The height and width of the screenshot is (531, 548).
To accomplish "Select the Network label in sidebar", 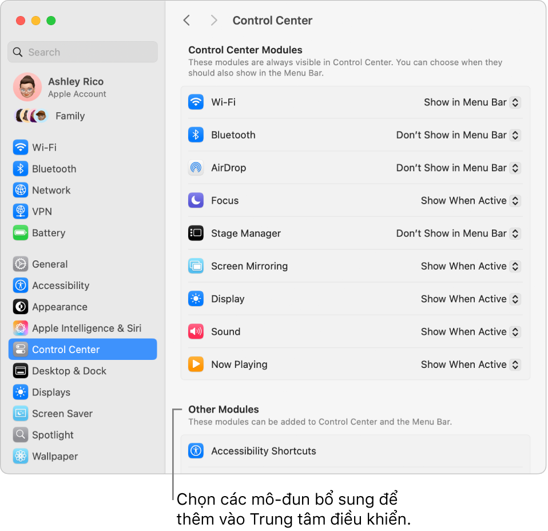I will point(51,190).
